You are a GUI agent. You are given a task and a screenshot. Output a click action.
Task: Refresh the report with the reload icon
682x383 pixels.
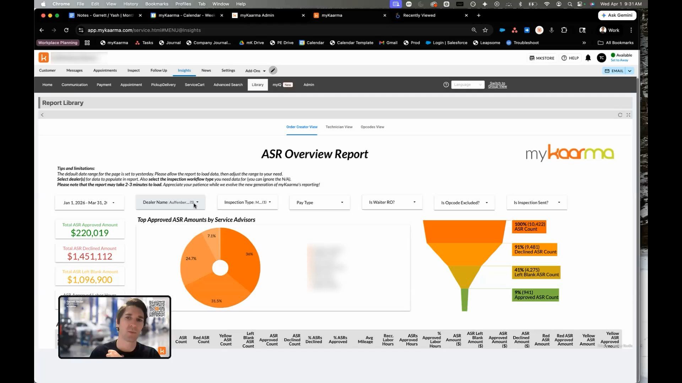(620, 115)
